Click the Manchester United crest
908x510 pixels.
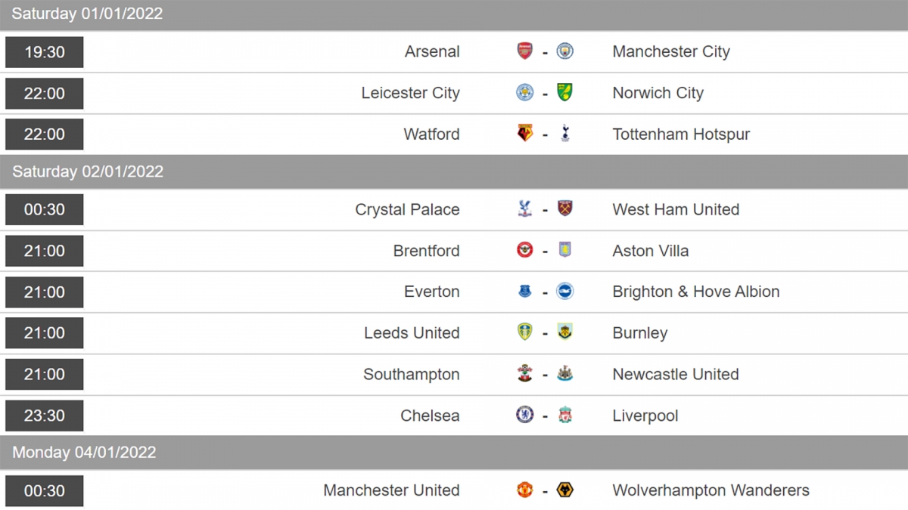click(x=524, y=490)
